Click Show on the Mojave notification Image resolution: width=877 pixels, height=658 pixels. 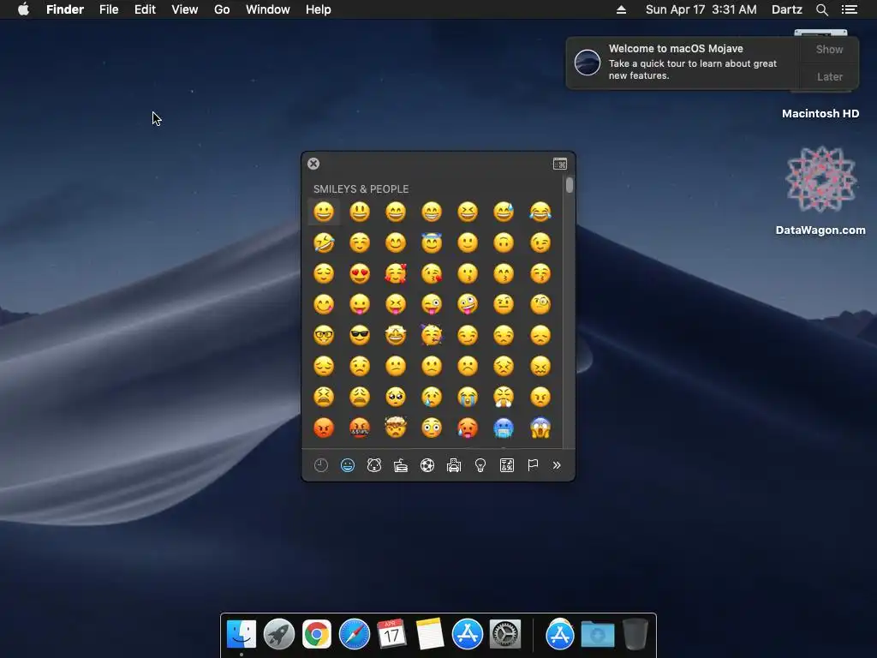(829, 49)
